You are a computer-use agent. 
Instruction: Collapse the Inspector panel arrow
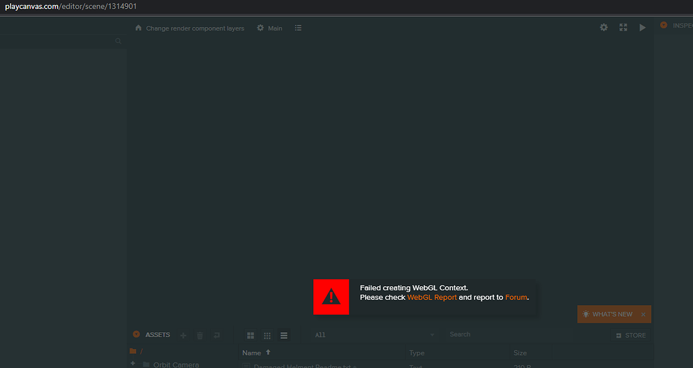click(663, 25)
